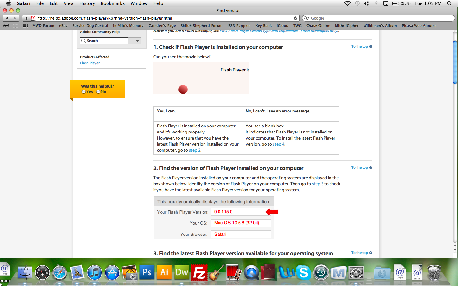Select Yes for Was this helpful
The image size is (458, 286).
pyautogui.click(x=84, y=92)
